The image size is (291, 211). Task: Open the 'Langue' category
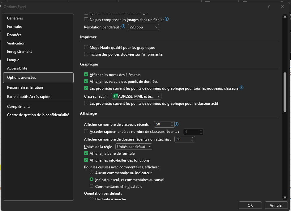[x=38, y=60]
